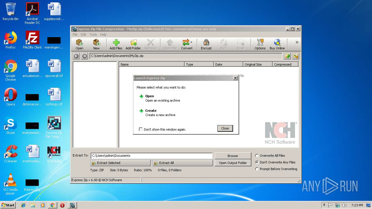
Task: Close the Launch Express Zip dialog via X
Action: (235, 78)
